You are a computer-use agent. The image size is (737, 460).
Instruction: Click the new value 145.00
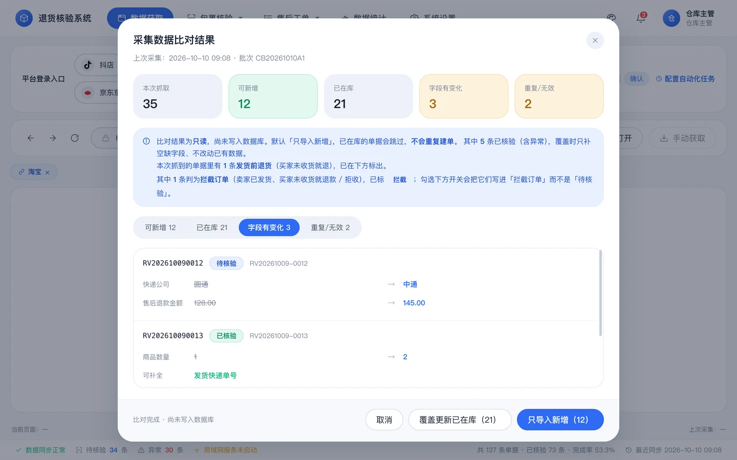click(414, 303)
